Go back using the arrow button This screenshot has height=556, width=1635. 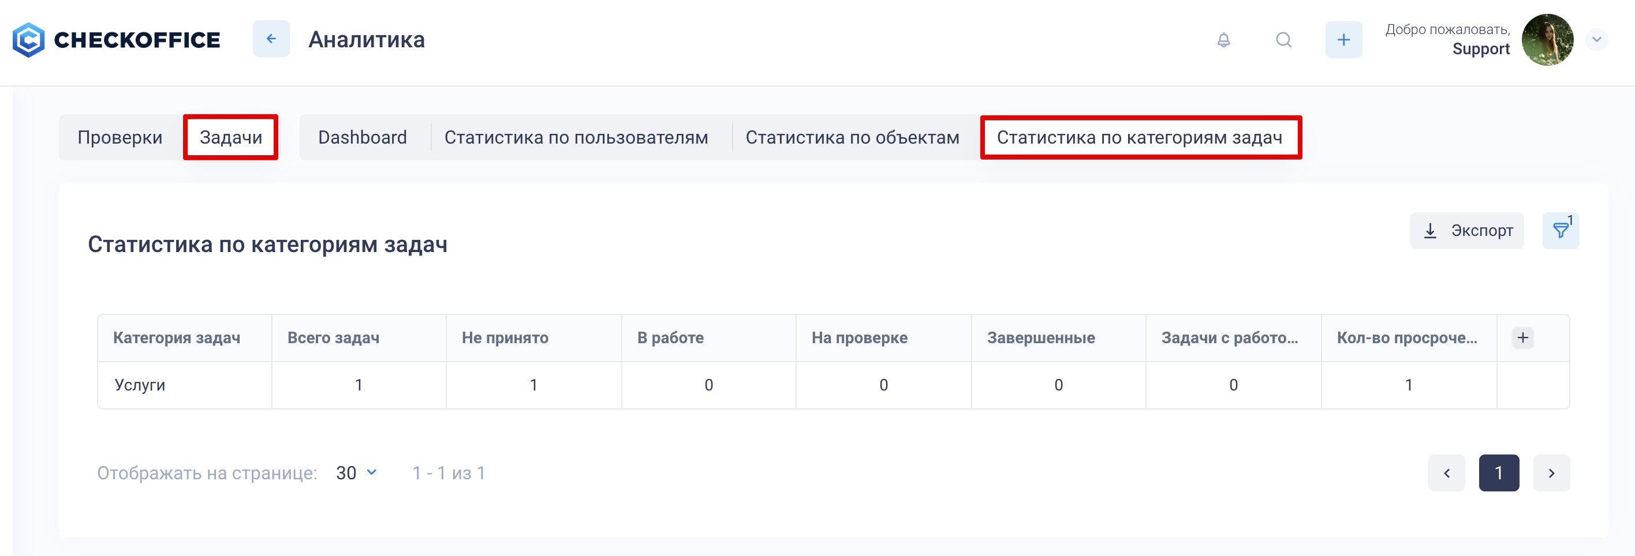[271, 39]
